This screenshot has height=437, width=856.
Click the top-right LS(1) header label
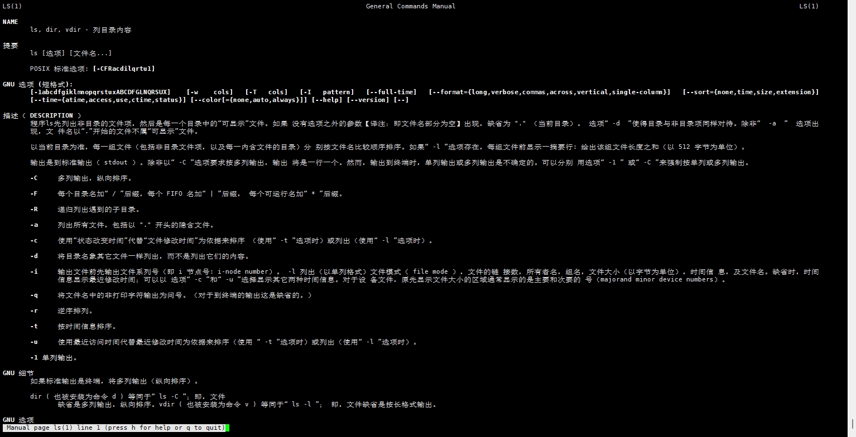coord(808,6)
